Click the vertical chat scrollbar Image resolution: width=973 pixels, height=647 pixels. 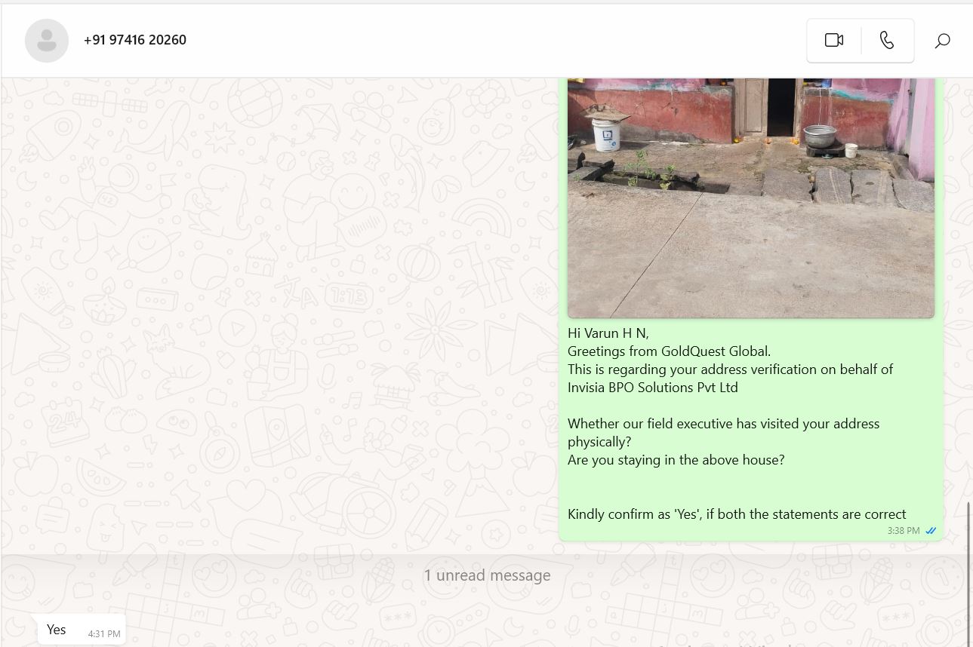[x=968, y=573]
